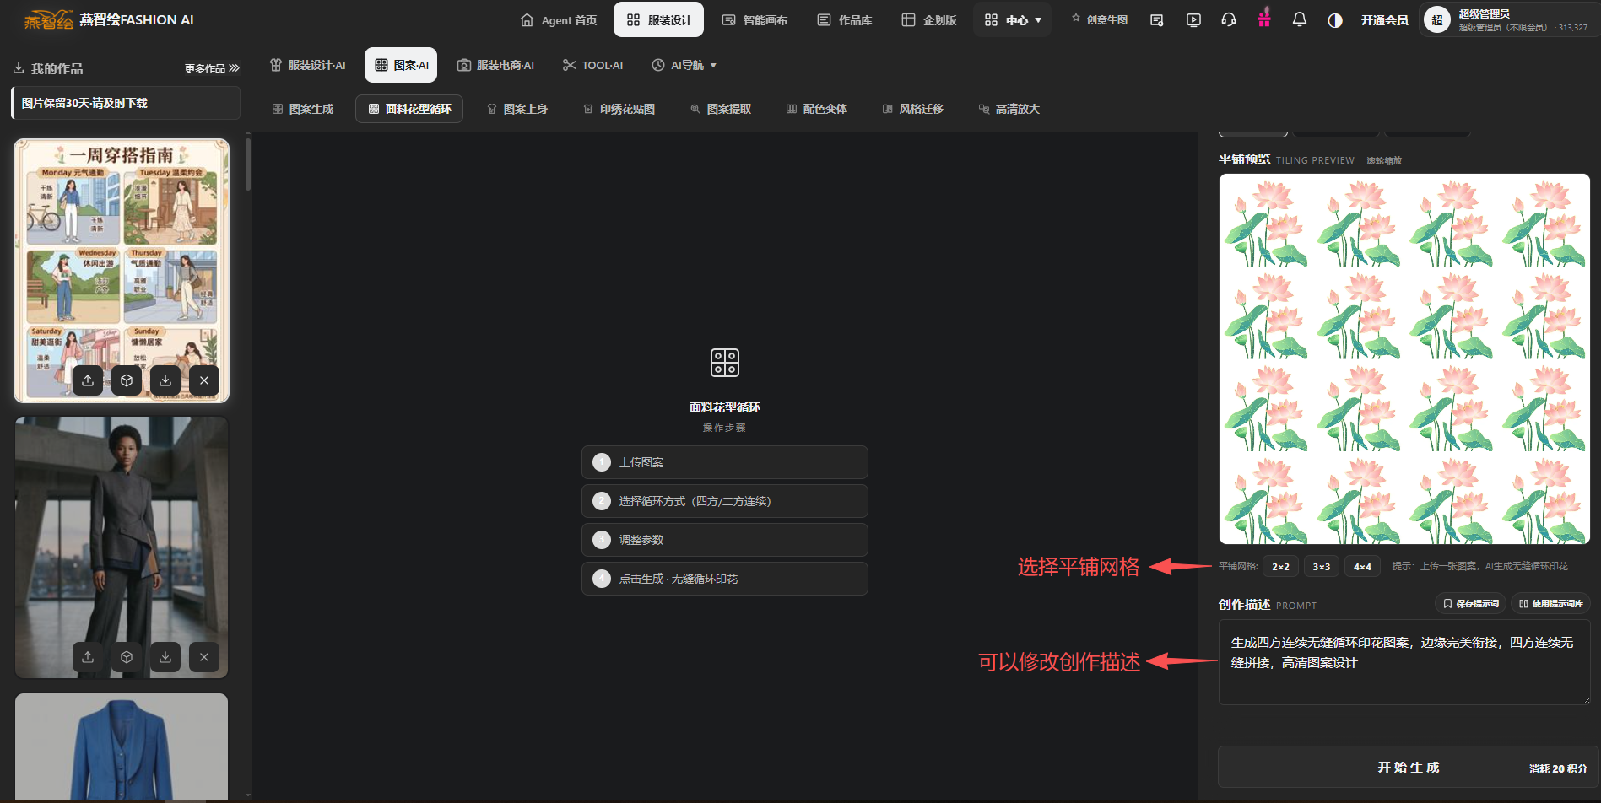1601x803 pixels.
Task: Switch to the 服装设计·AI tab
Action: click(x=308, y=65)
